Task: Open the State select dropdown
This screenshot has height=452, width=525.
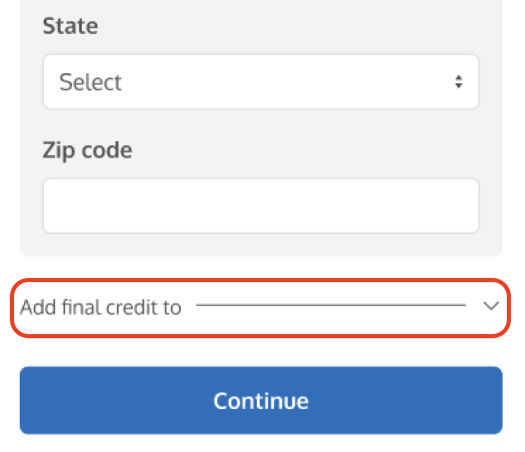Action: point(261,82)
